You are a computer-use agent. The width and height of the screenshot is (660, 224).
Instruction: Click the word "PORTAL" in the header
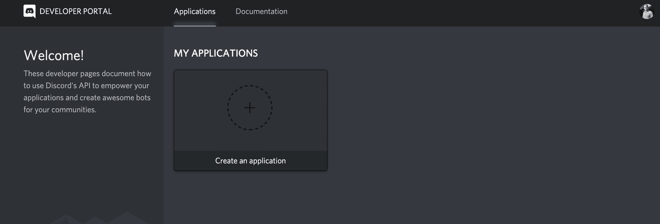(x=97, y=11)
